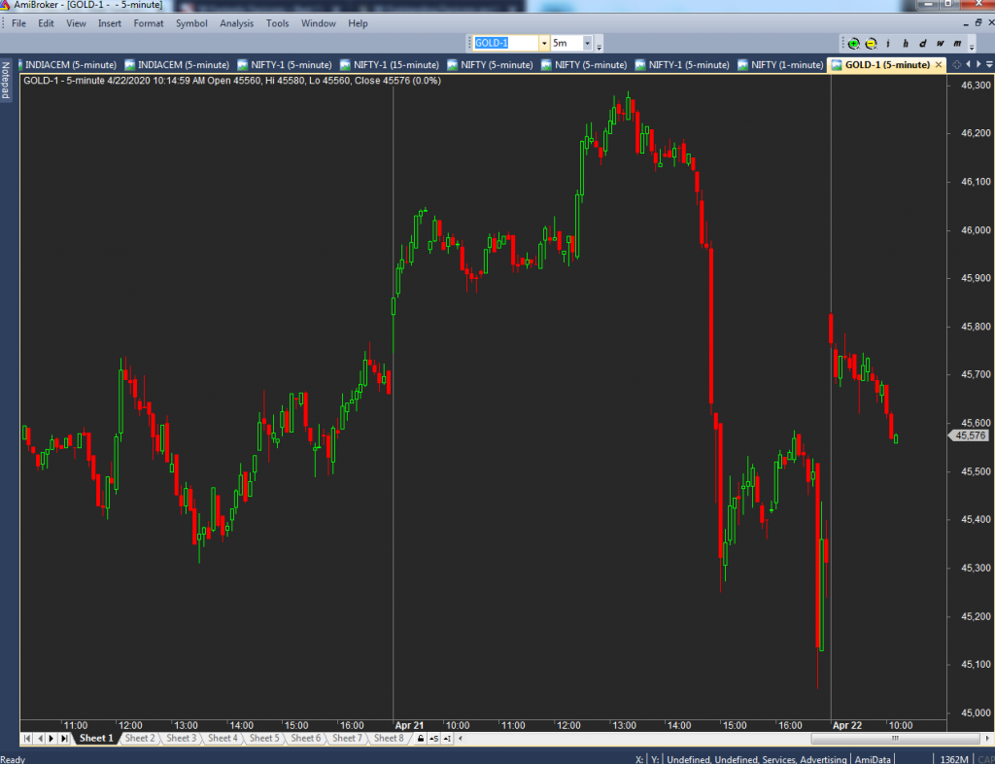Click the chart tab icon on GOLD-1 tab
The image size is (995, 764).
click(837, 65)
